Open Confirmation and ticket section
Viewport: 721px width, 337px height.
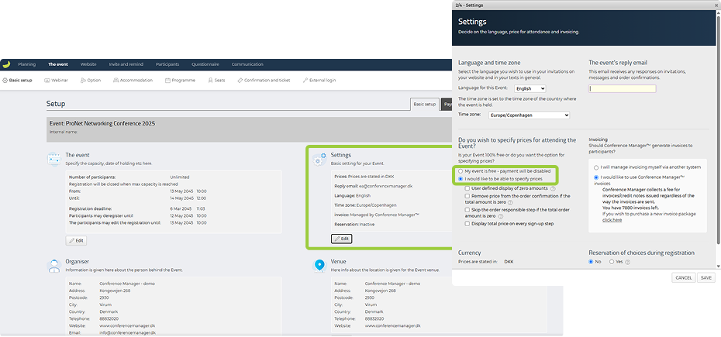[x=264, y=80]
